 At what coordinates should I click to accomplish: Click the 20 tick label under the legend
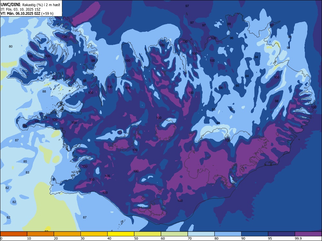(56, 238)
